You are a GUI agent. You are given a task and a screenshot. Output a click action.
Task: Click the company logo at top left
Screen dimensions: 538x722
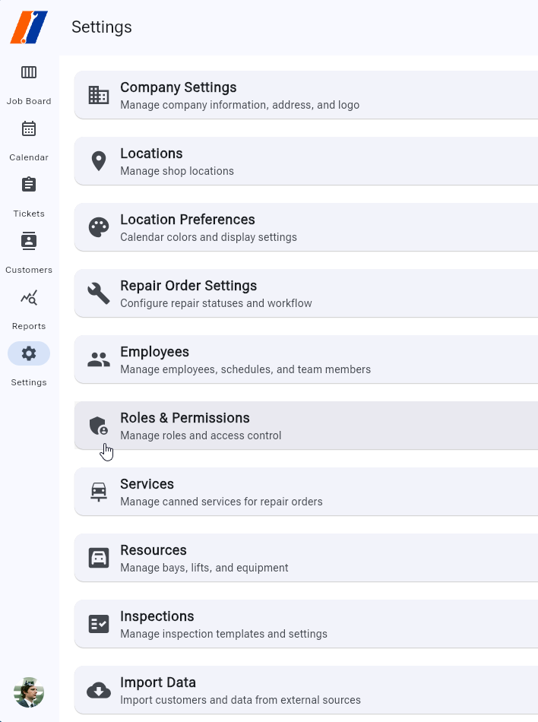pos(29,27)
